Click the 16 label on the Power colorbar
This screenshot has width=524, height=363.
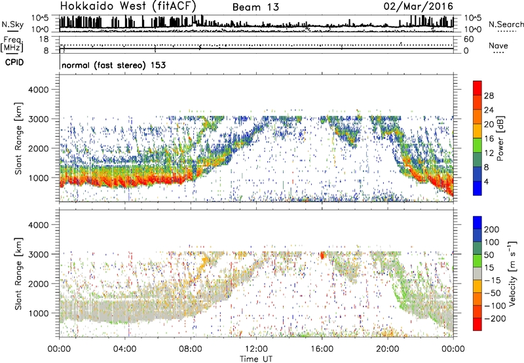click(489, 139)
